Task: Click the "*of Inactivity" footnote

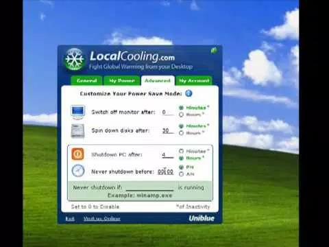Action: 193,207
